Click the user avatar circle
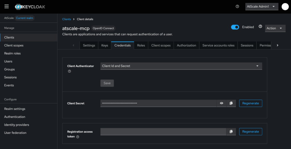Image resolution: width=291 pixels, height=149 pixels. point(285,7)
